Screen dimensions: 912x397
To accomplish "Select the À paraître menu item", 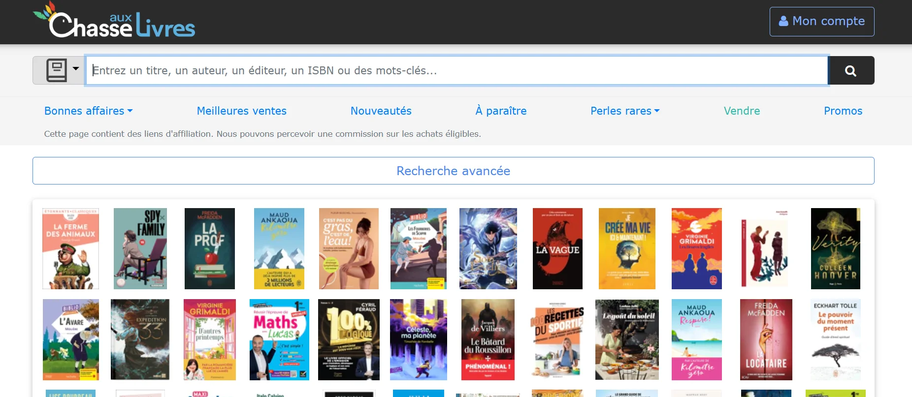I will [501, 111].
